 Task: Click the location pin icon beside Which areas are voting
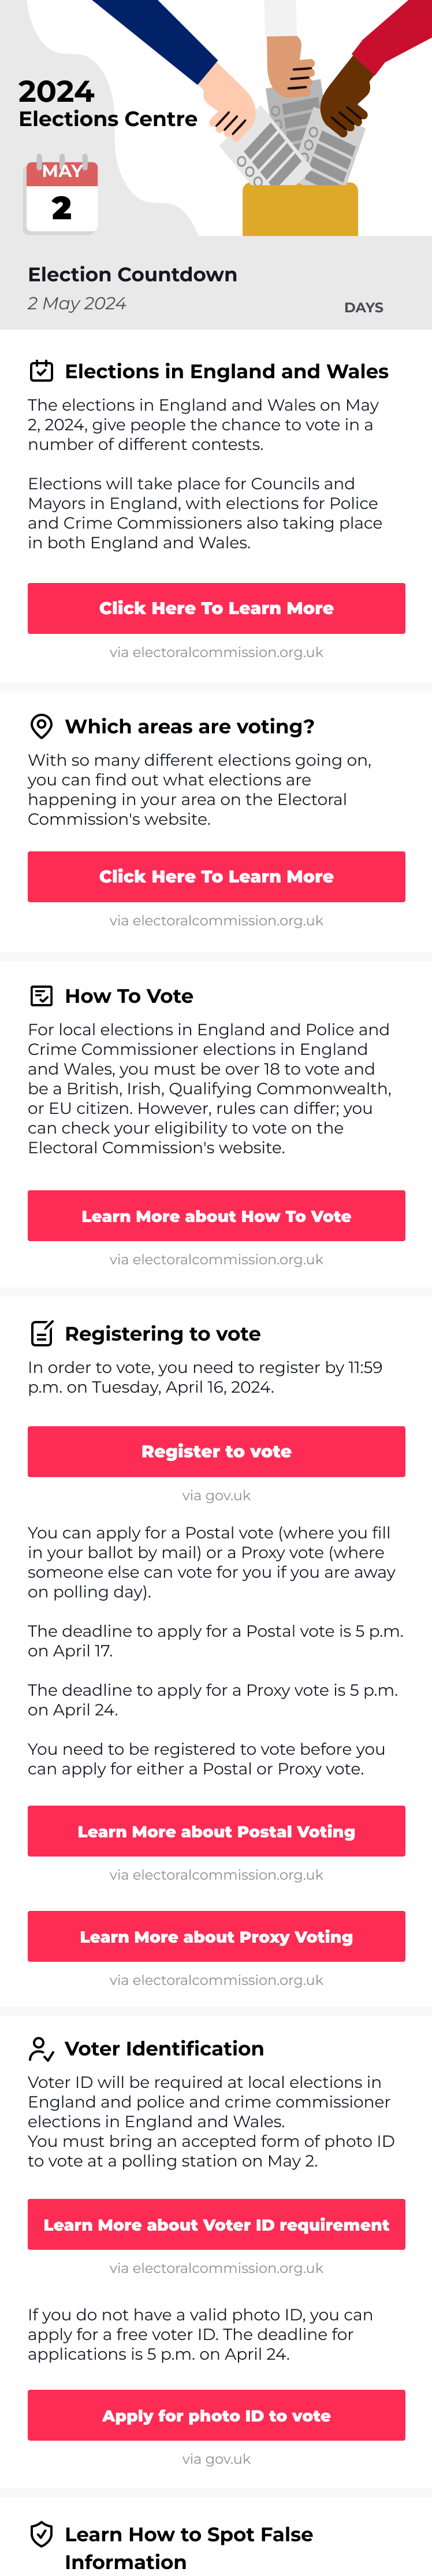[x=41, y=726]
